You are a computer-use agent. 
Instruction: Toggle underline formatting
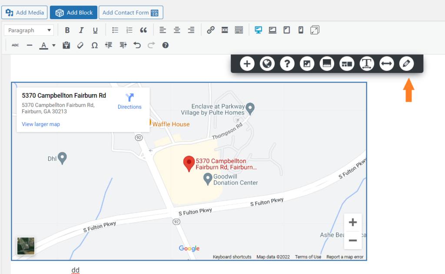(x=95, y=30)
